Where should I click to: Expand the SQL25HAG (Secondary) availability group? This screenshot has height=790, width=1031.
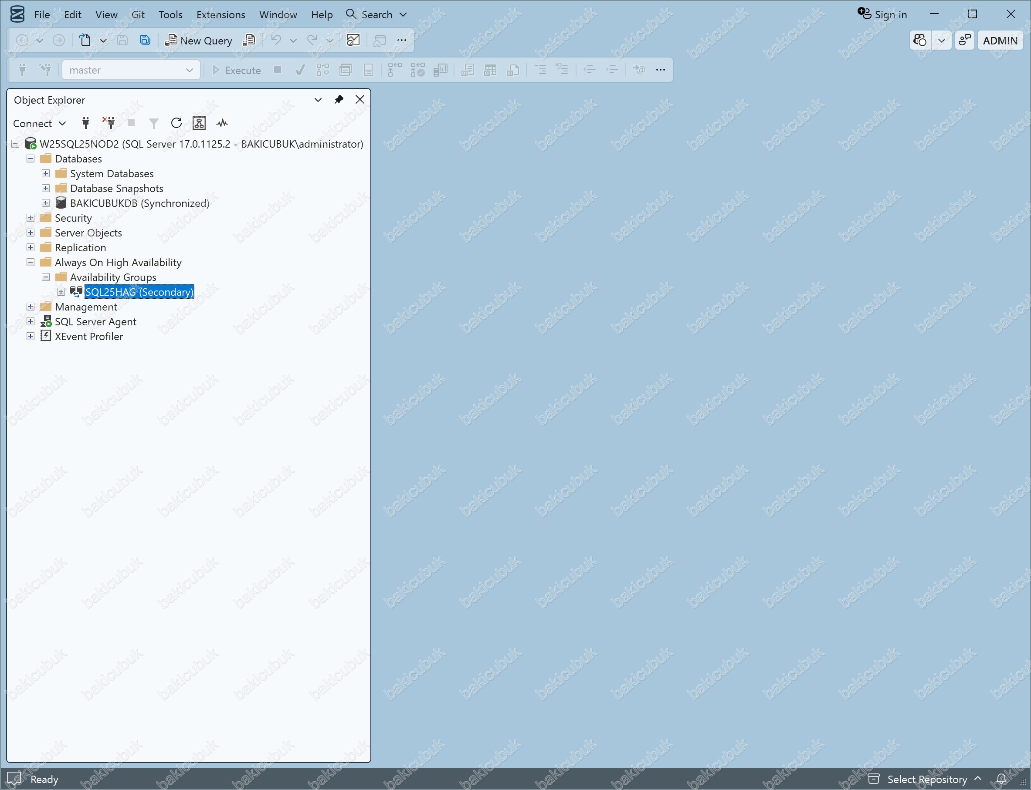[x=61, y=292]
